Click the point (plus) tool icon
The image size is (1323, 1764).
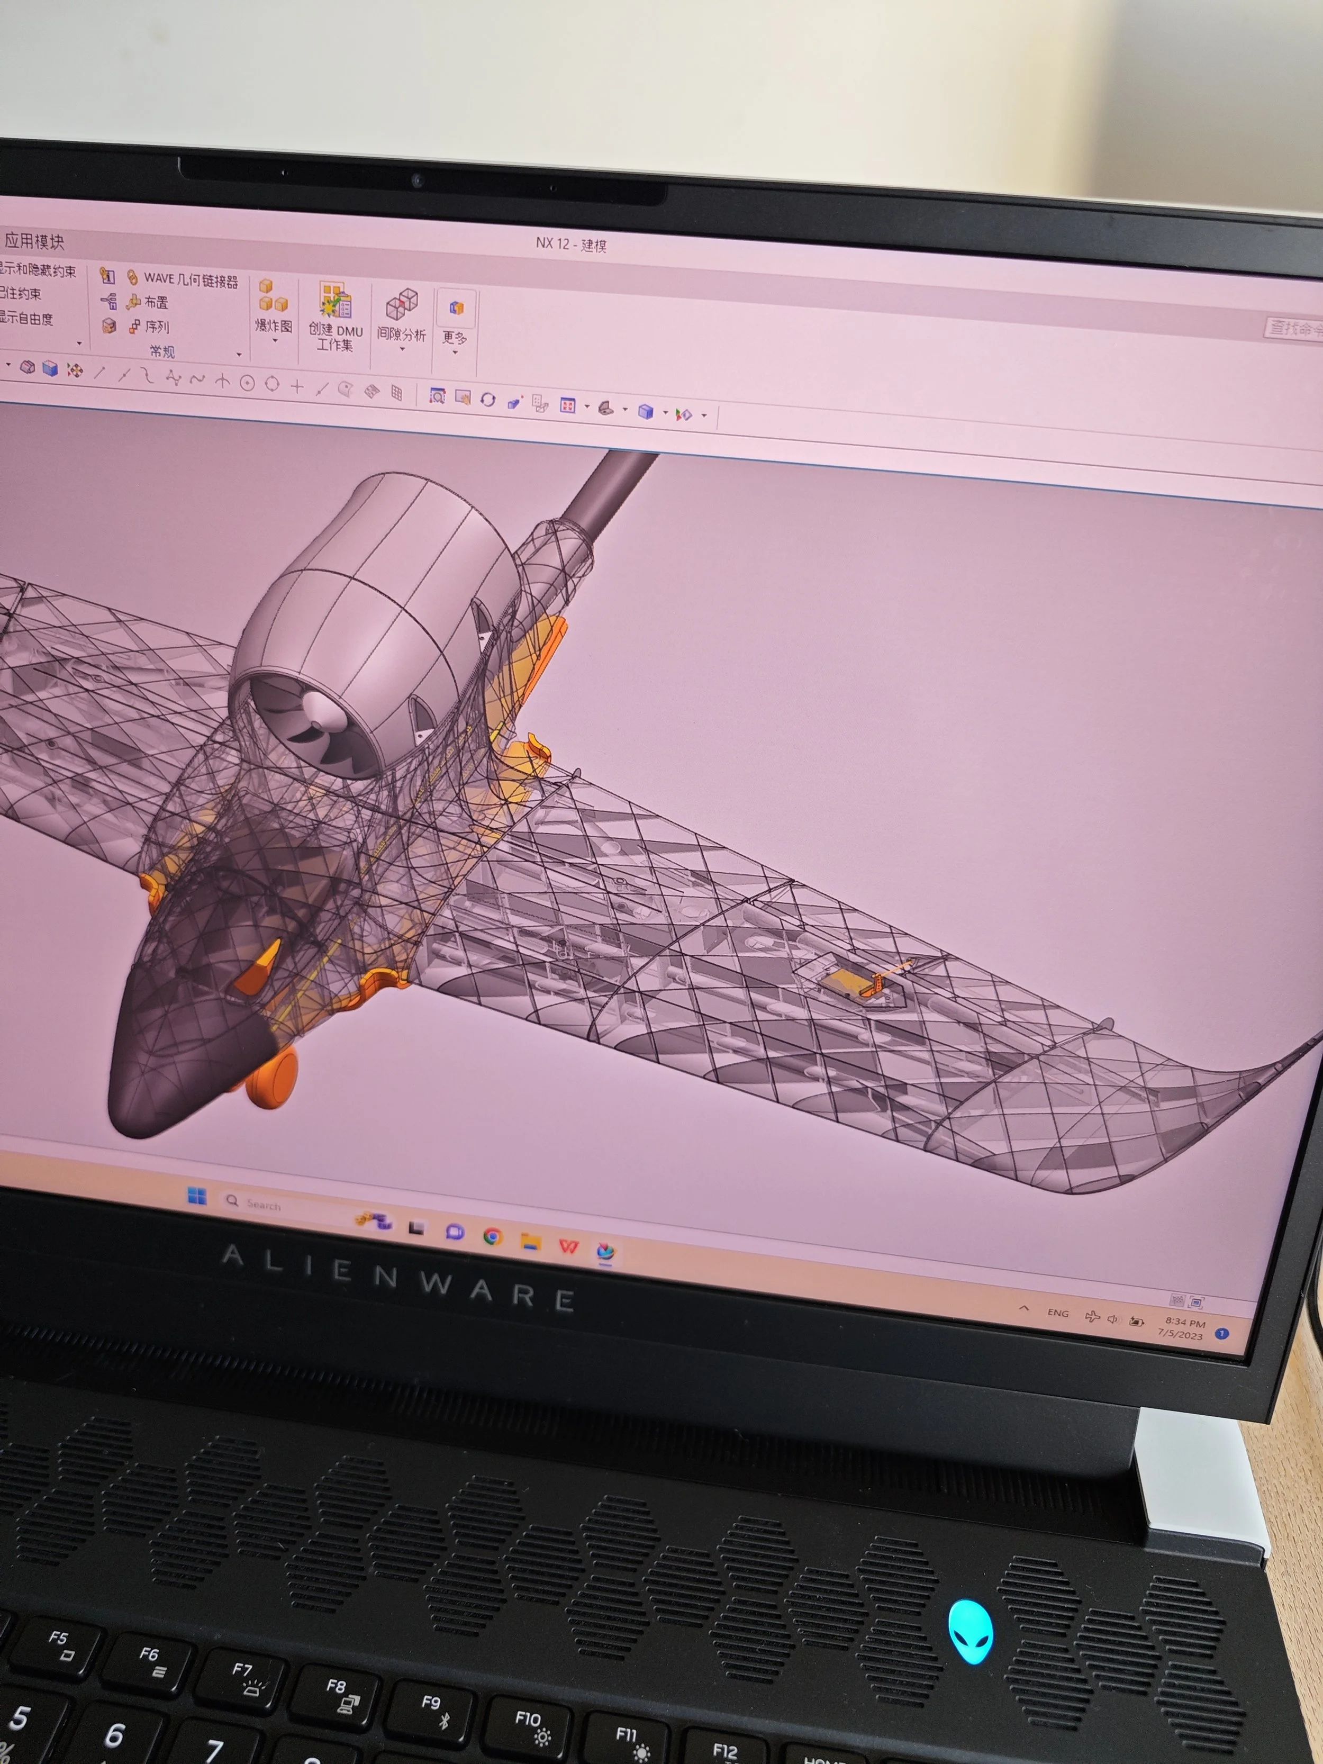297,387
